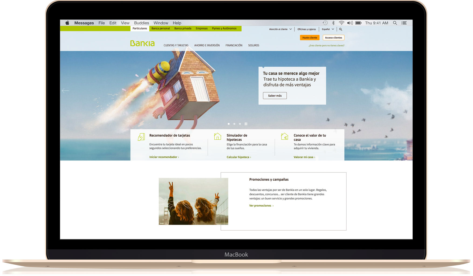Open the Help menu

coord(177,23)
